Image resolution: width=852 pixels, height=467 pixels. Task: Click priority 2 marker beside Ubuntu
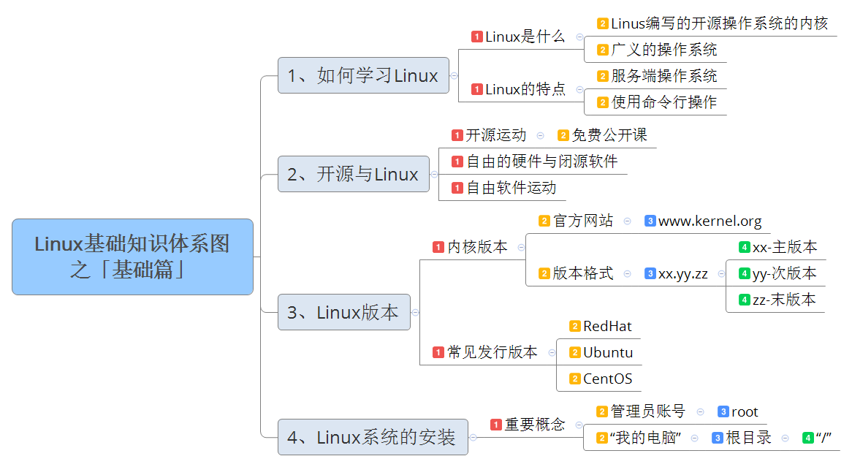575,353
